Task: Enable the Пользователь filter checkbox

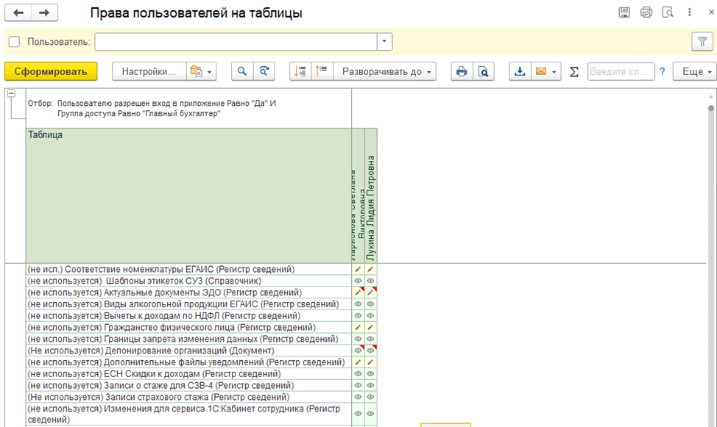Action: pyautogui.click(x=14, y=42)
